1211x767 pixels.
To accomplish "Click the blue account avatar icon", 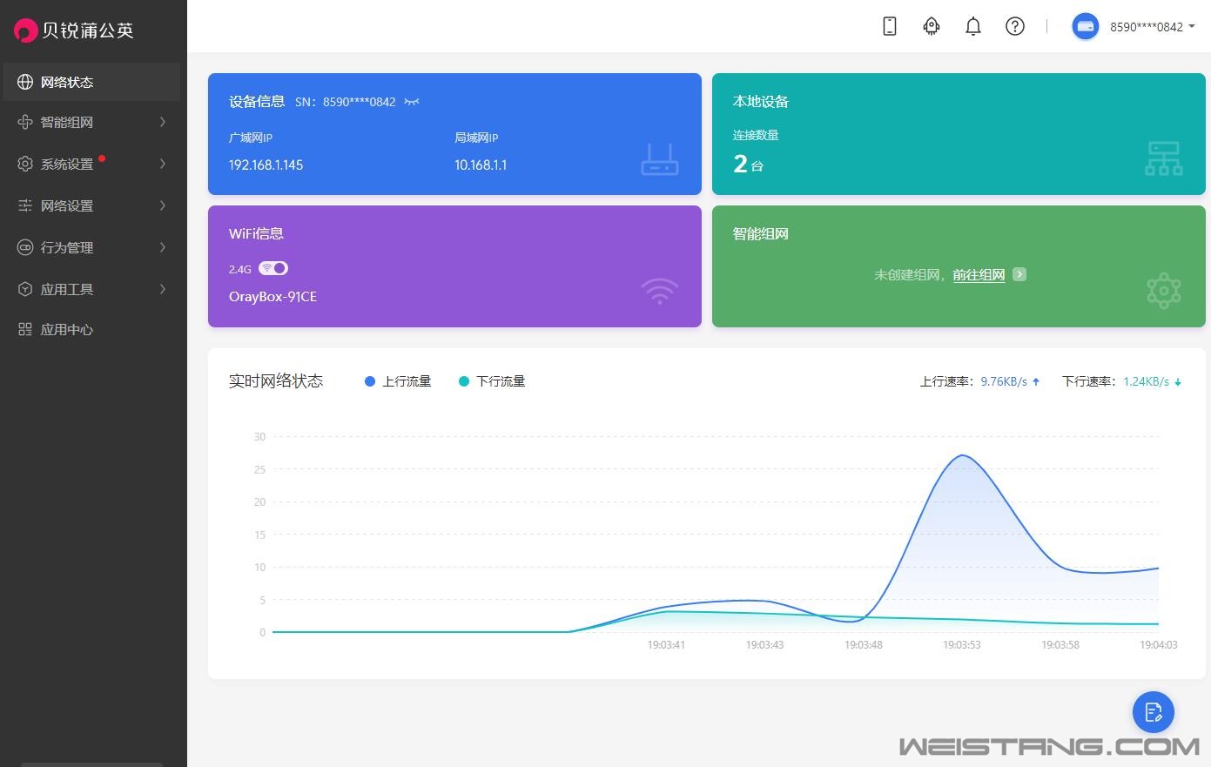I will [1086, 26].
